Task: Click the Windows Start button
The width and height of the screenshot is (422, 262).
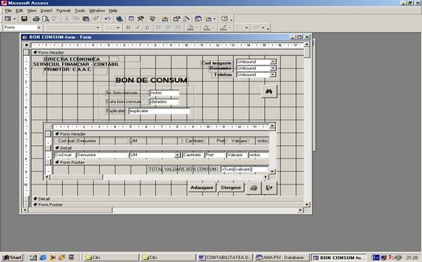Action: [x=13, y=257]
